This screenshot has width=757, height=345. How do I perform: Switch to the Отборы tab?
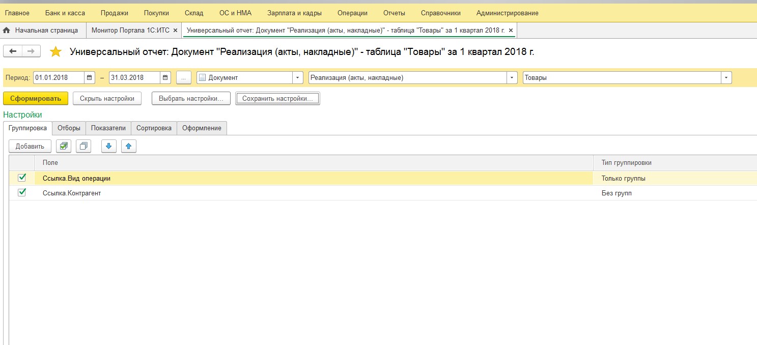pyautogui.click(x=69, y=128)
